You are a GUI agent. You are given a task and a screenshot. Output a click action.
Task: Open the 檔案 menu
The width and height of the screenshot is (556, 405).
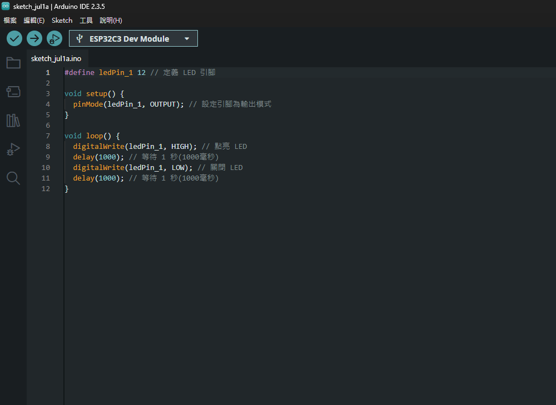(10, 21)
